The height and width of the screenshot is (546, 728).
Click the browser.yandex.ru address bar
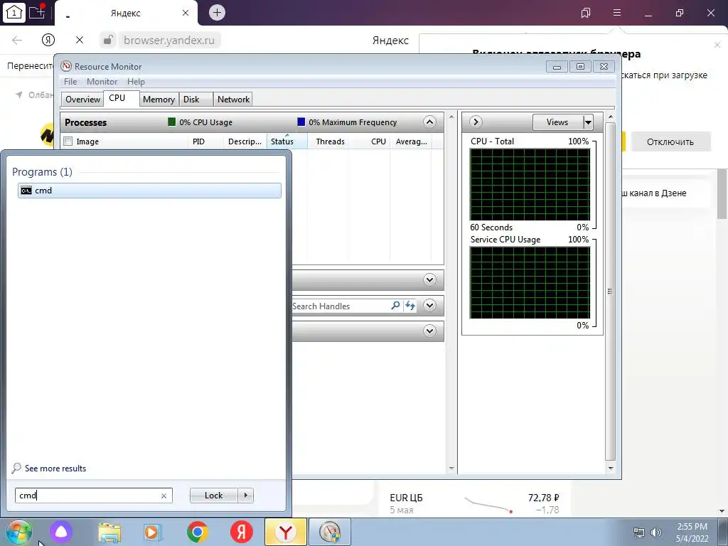coord(169,41)
